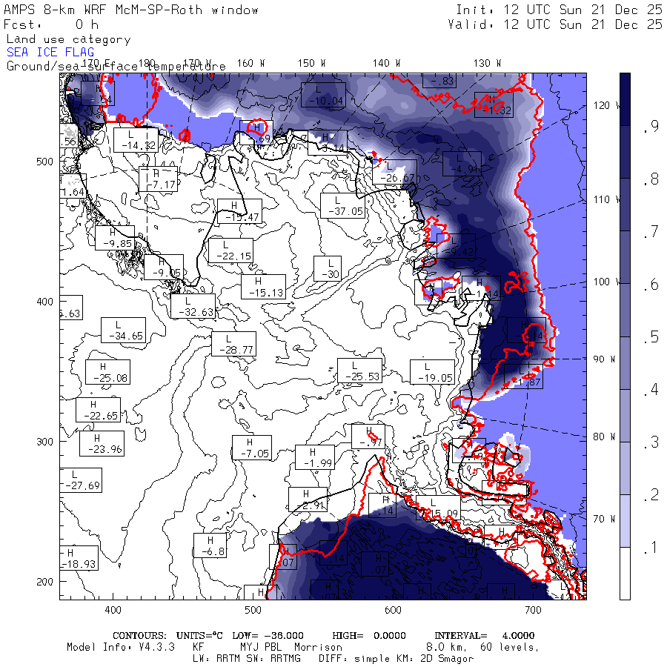Click the 'MYJ PBL' scheme text
The height and width of the screenshot is (667, 667).
(260, 647)
